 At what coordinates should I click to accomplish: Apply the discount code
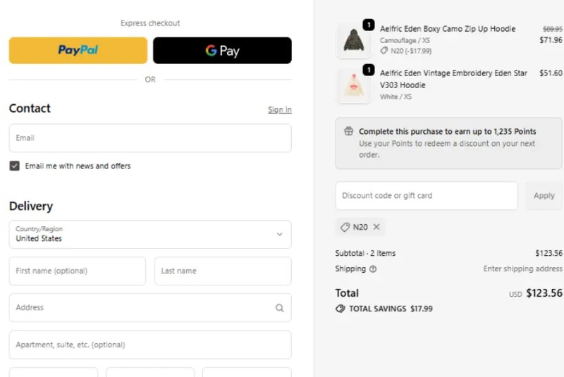pyautogui.click(x=544, y=196)
